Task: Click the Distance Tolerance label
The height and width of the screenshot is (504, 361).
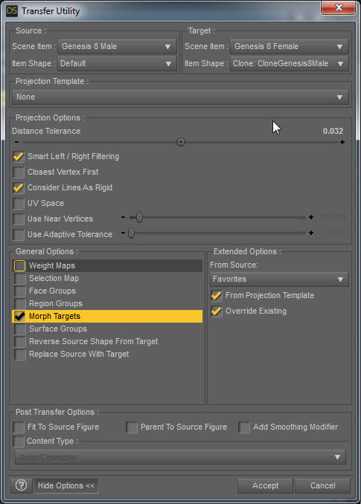Action: pyautogui.click(x=46, y=131)
